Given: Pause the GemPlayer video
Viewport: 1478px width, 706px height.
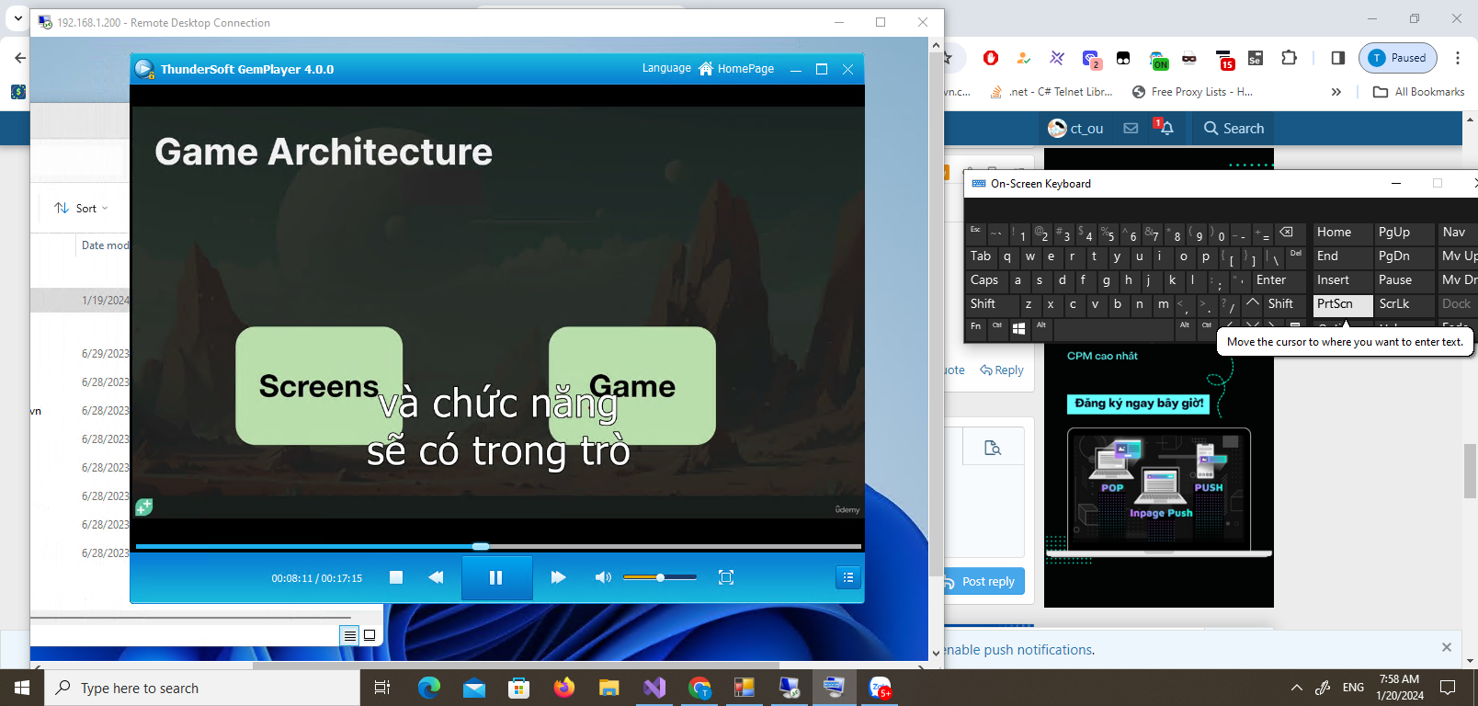Looking at the screenshot, I should pyautogui.click(x=496, y=577).
